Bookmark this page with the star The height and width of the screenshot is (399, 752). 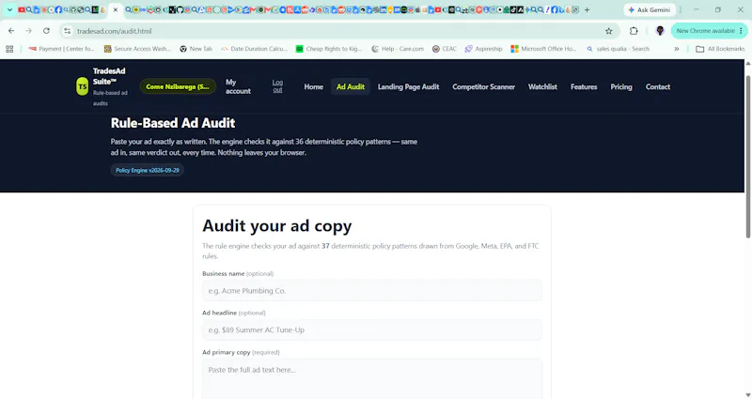pos(608,31)
